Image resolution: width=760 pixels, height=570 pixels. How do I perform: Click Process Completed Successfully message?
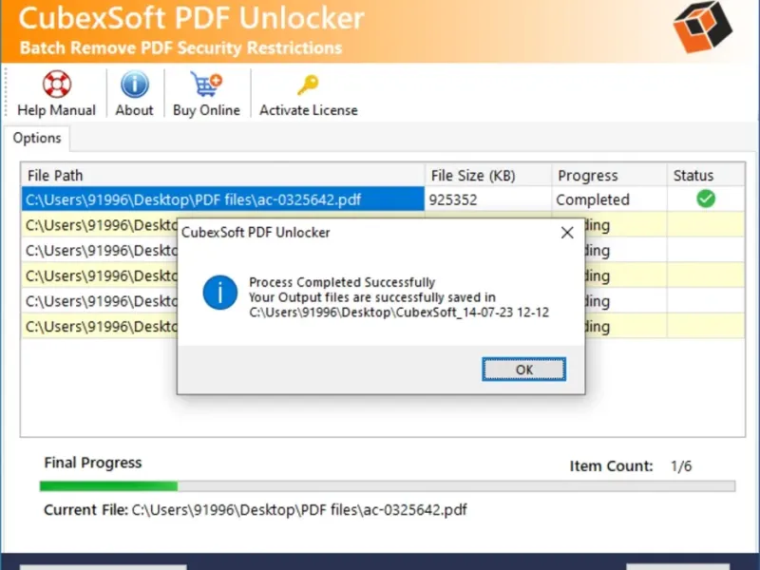(342, 282)
